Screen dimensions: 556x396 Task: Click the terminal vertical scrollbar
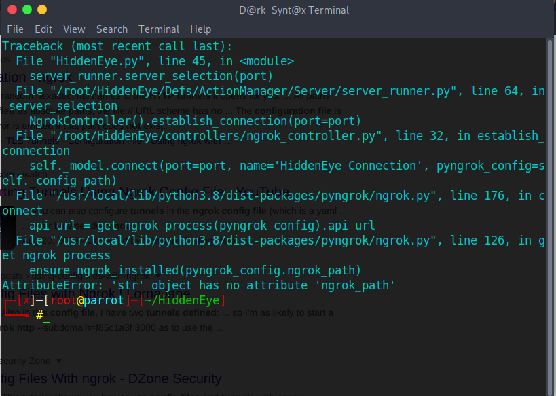pos(550,217)
